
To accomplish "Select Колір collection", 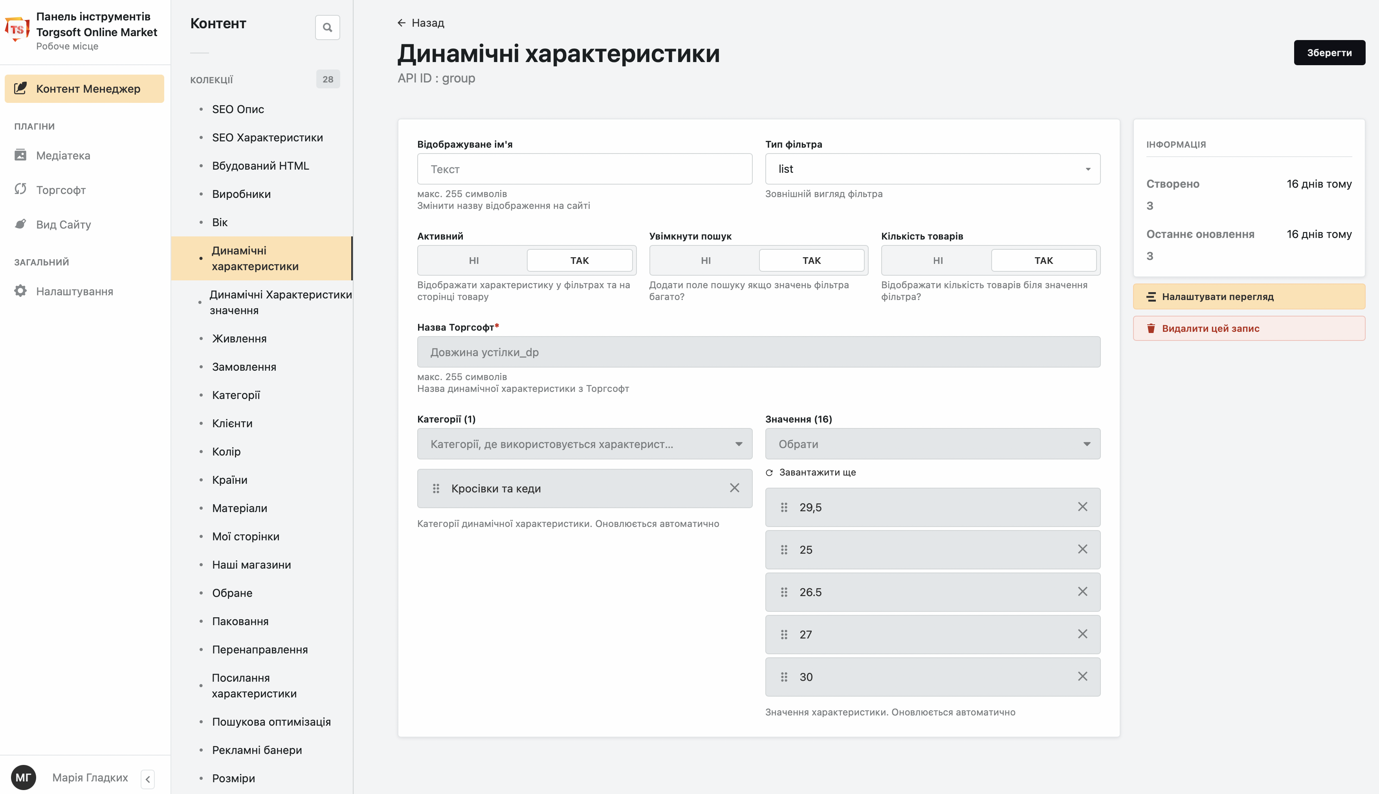I will coord(226,452).
